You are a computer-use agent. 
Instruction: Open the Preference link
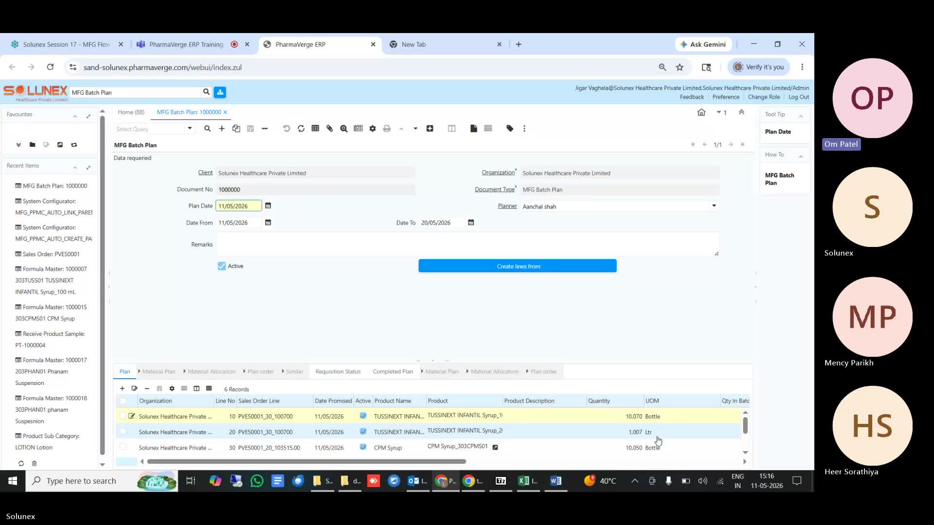click(726, 97)
